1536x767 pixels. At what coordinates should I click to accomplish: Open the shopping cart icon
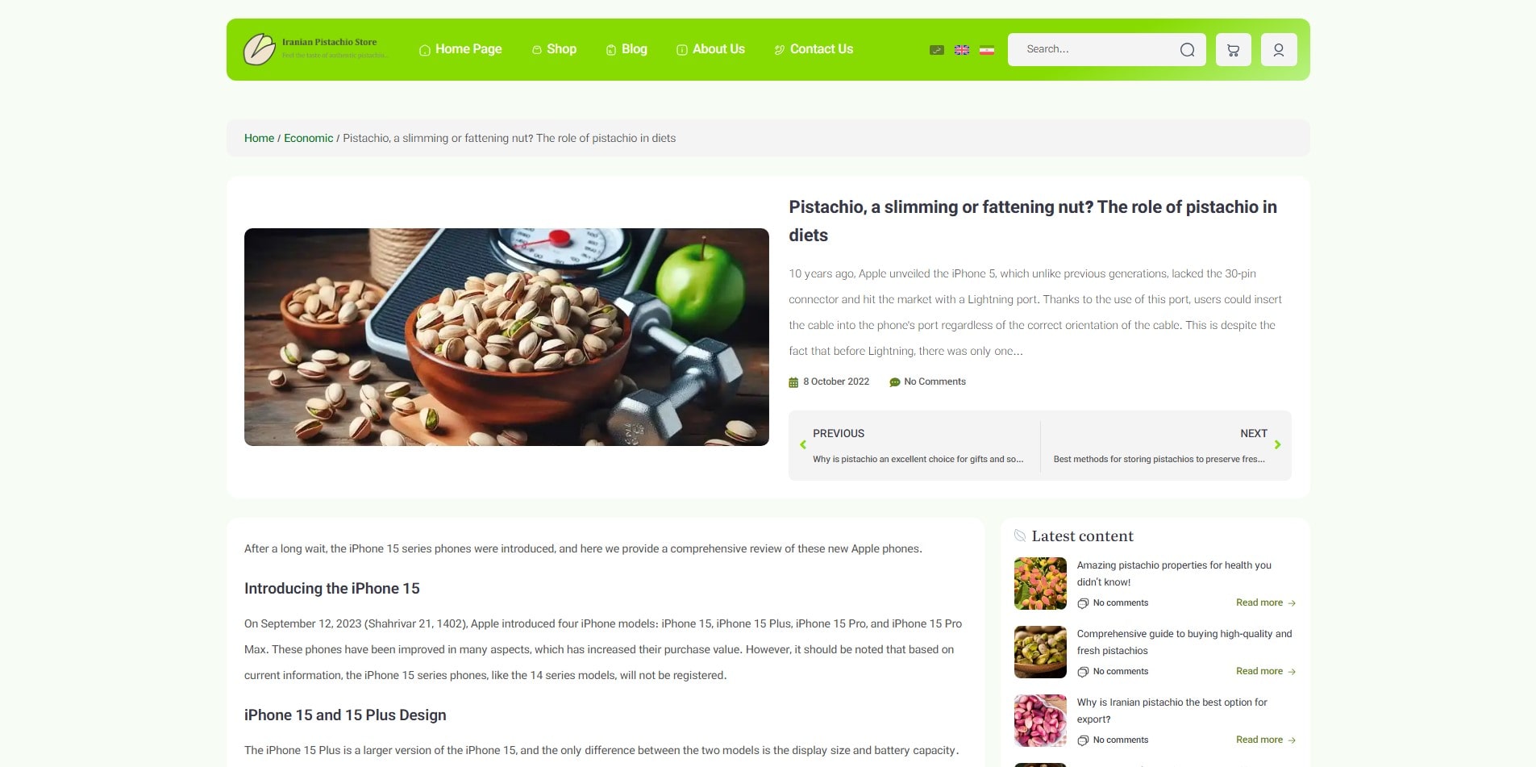[1233, 50]
